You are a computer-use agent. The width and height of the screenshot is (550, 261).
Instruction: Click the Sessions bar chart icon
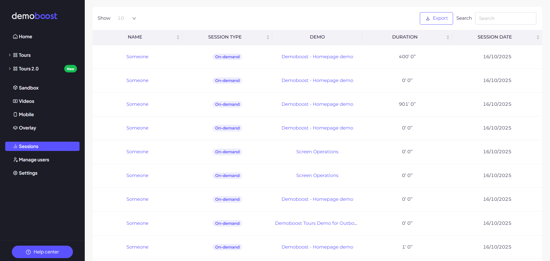[15, 146]
